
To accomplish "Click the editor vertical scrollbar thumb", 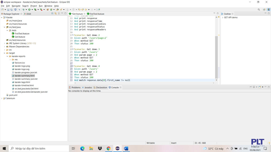I will 217,57.
